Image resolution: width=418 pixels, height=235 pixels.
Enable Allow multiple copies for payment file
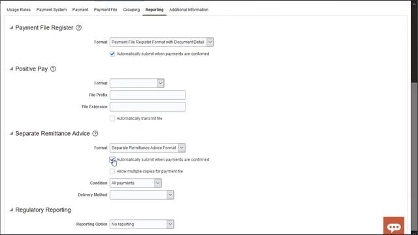click(x=112, y=171)
